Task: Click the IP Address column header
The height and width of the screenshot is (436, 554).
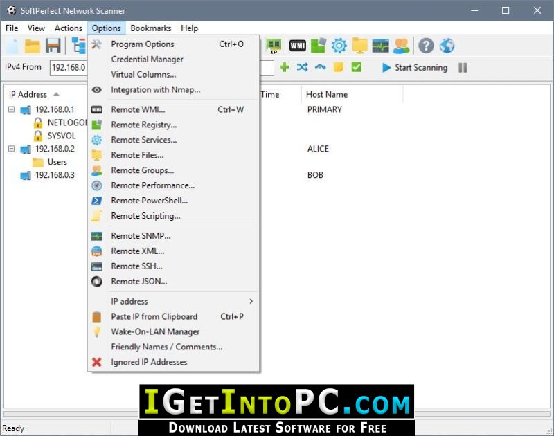Action: coord(28,94)
